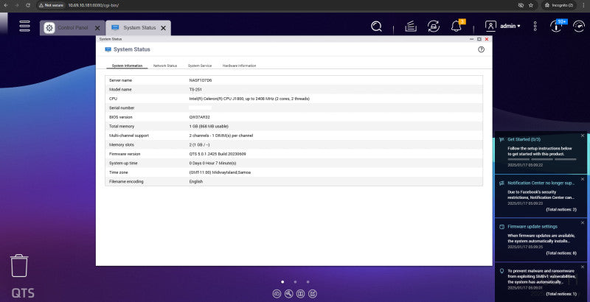Viewport: 590px width, 302px height.
Task: Open the Incognito (2) profile button
Action: tap(559, 5)
